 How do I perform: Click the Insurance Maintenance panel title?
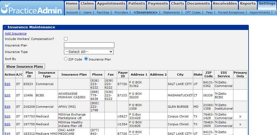coord(31,27)
